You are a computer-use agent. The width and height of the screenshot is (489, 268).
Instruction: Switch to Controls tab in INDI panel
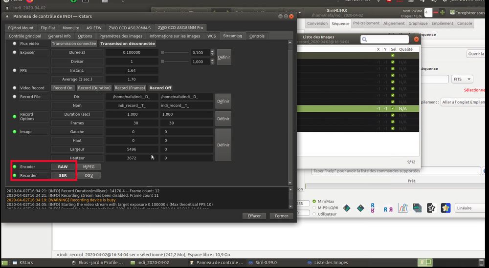pyautogui.click(x=257, y=36)
